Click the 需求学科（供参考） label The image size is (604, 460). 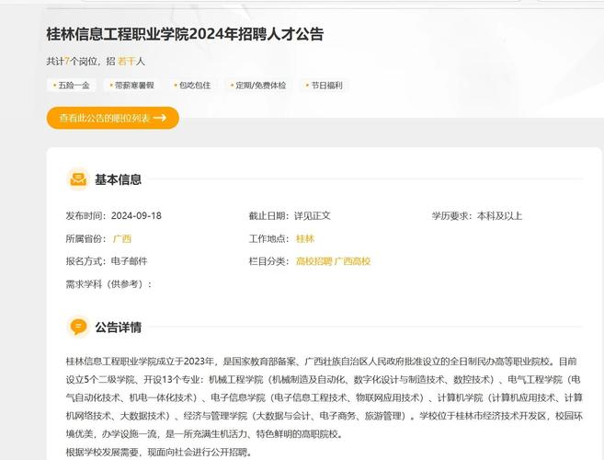pos(108,284)
